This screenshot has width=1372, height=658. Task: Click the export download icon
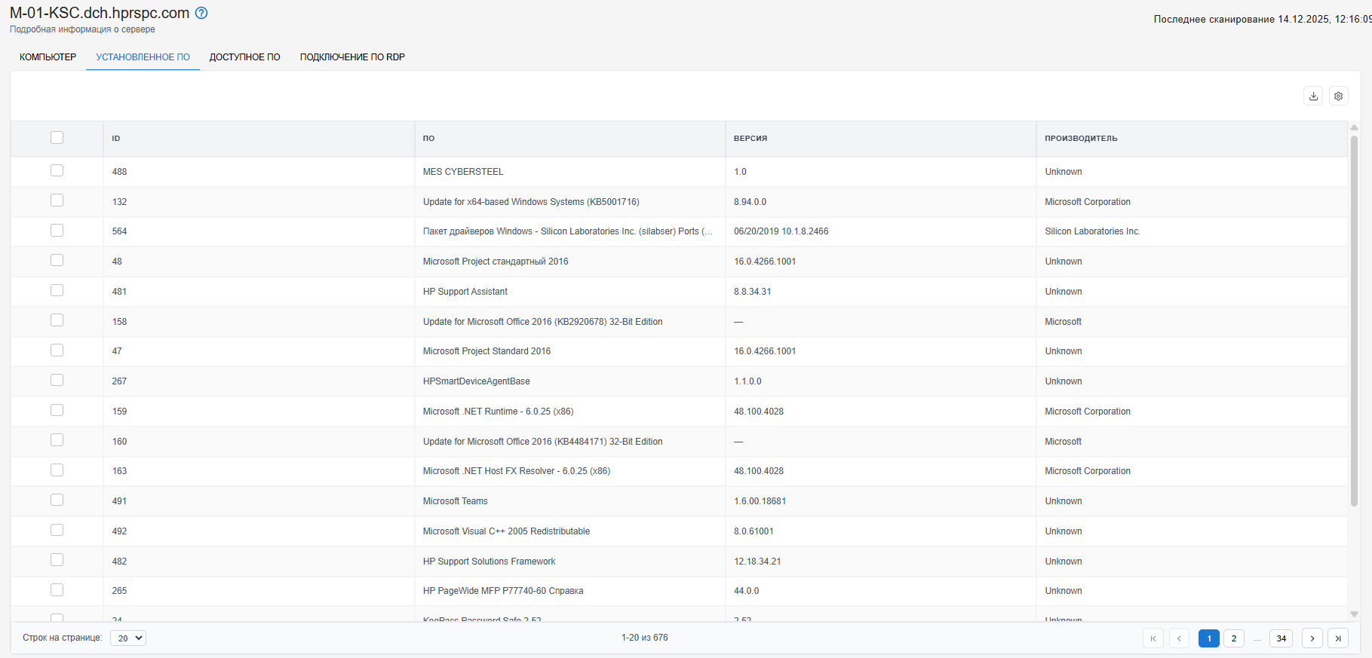(x=1313, y=96)
